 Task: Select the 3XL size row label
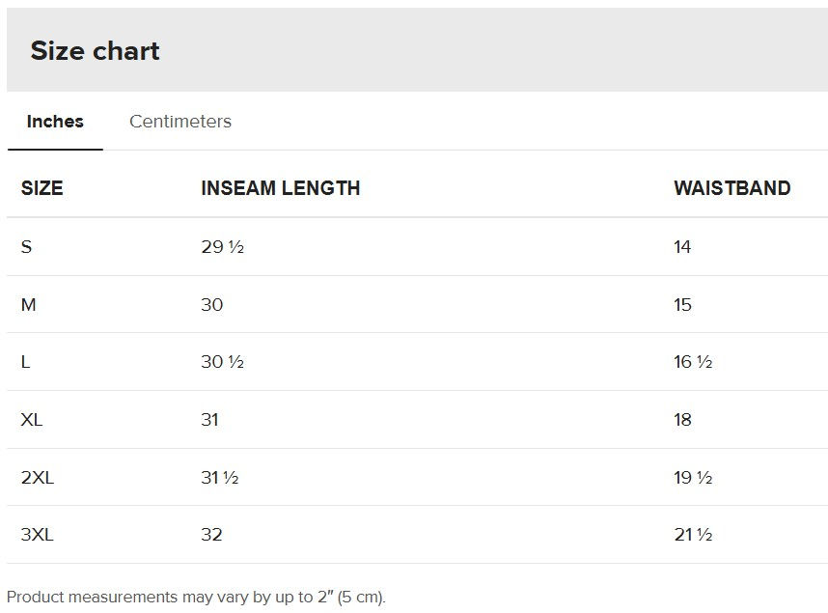[x=38, y=535]
